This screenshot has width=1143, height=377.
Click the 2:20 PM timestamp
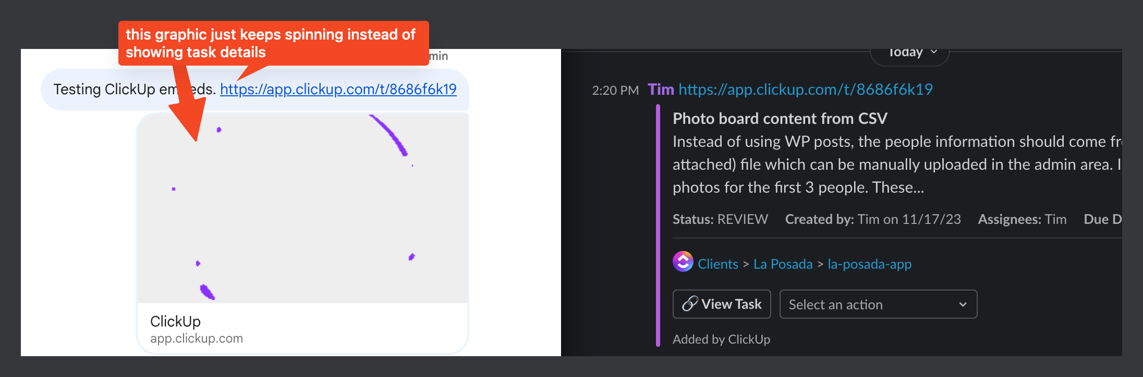[615, 89]
